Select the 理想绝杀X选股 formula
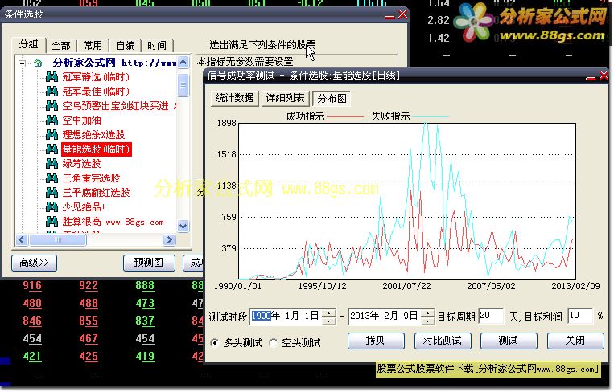 point(93,134)
